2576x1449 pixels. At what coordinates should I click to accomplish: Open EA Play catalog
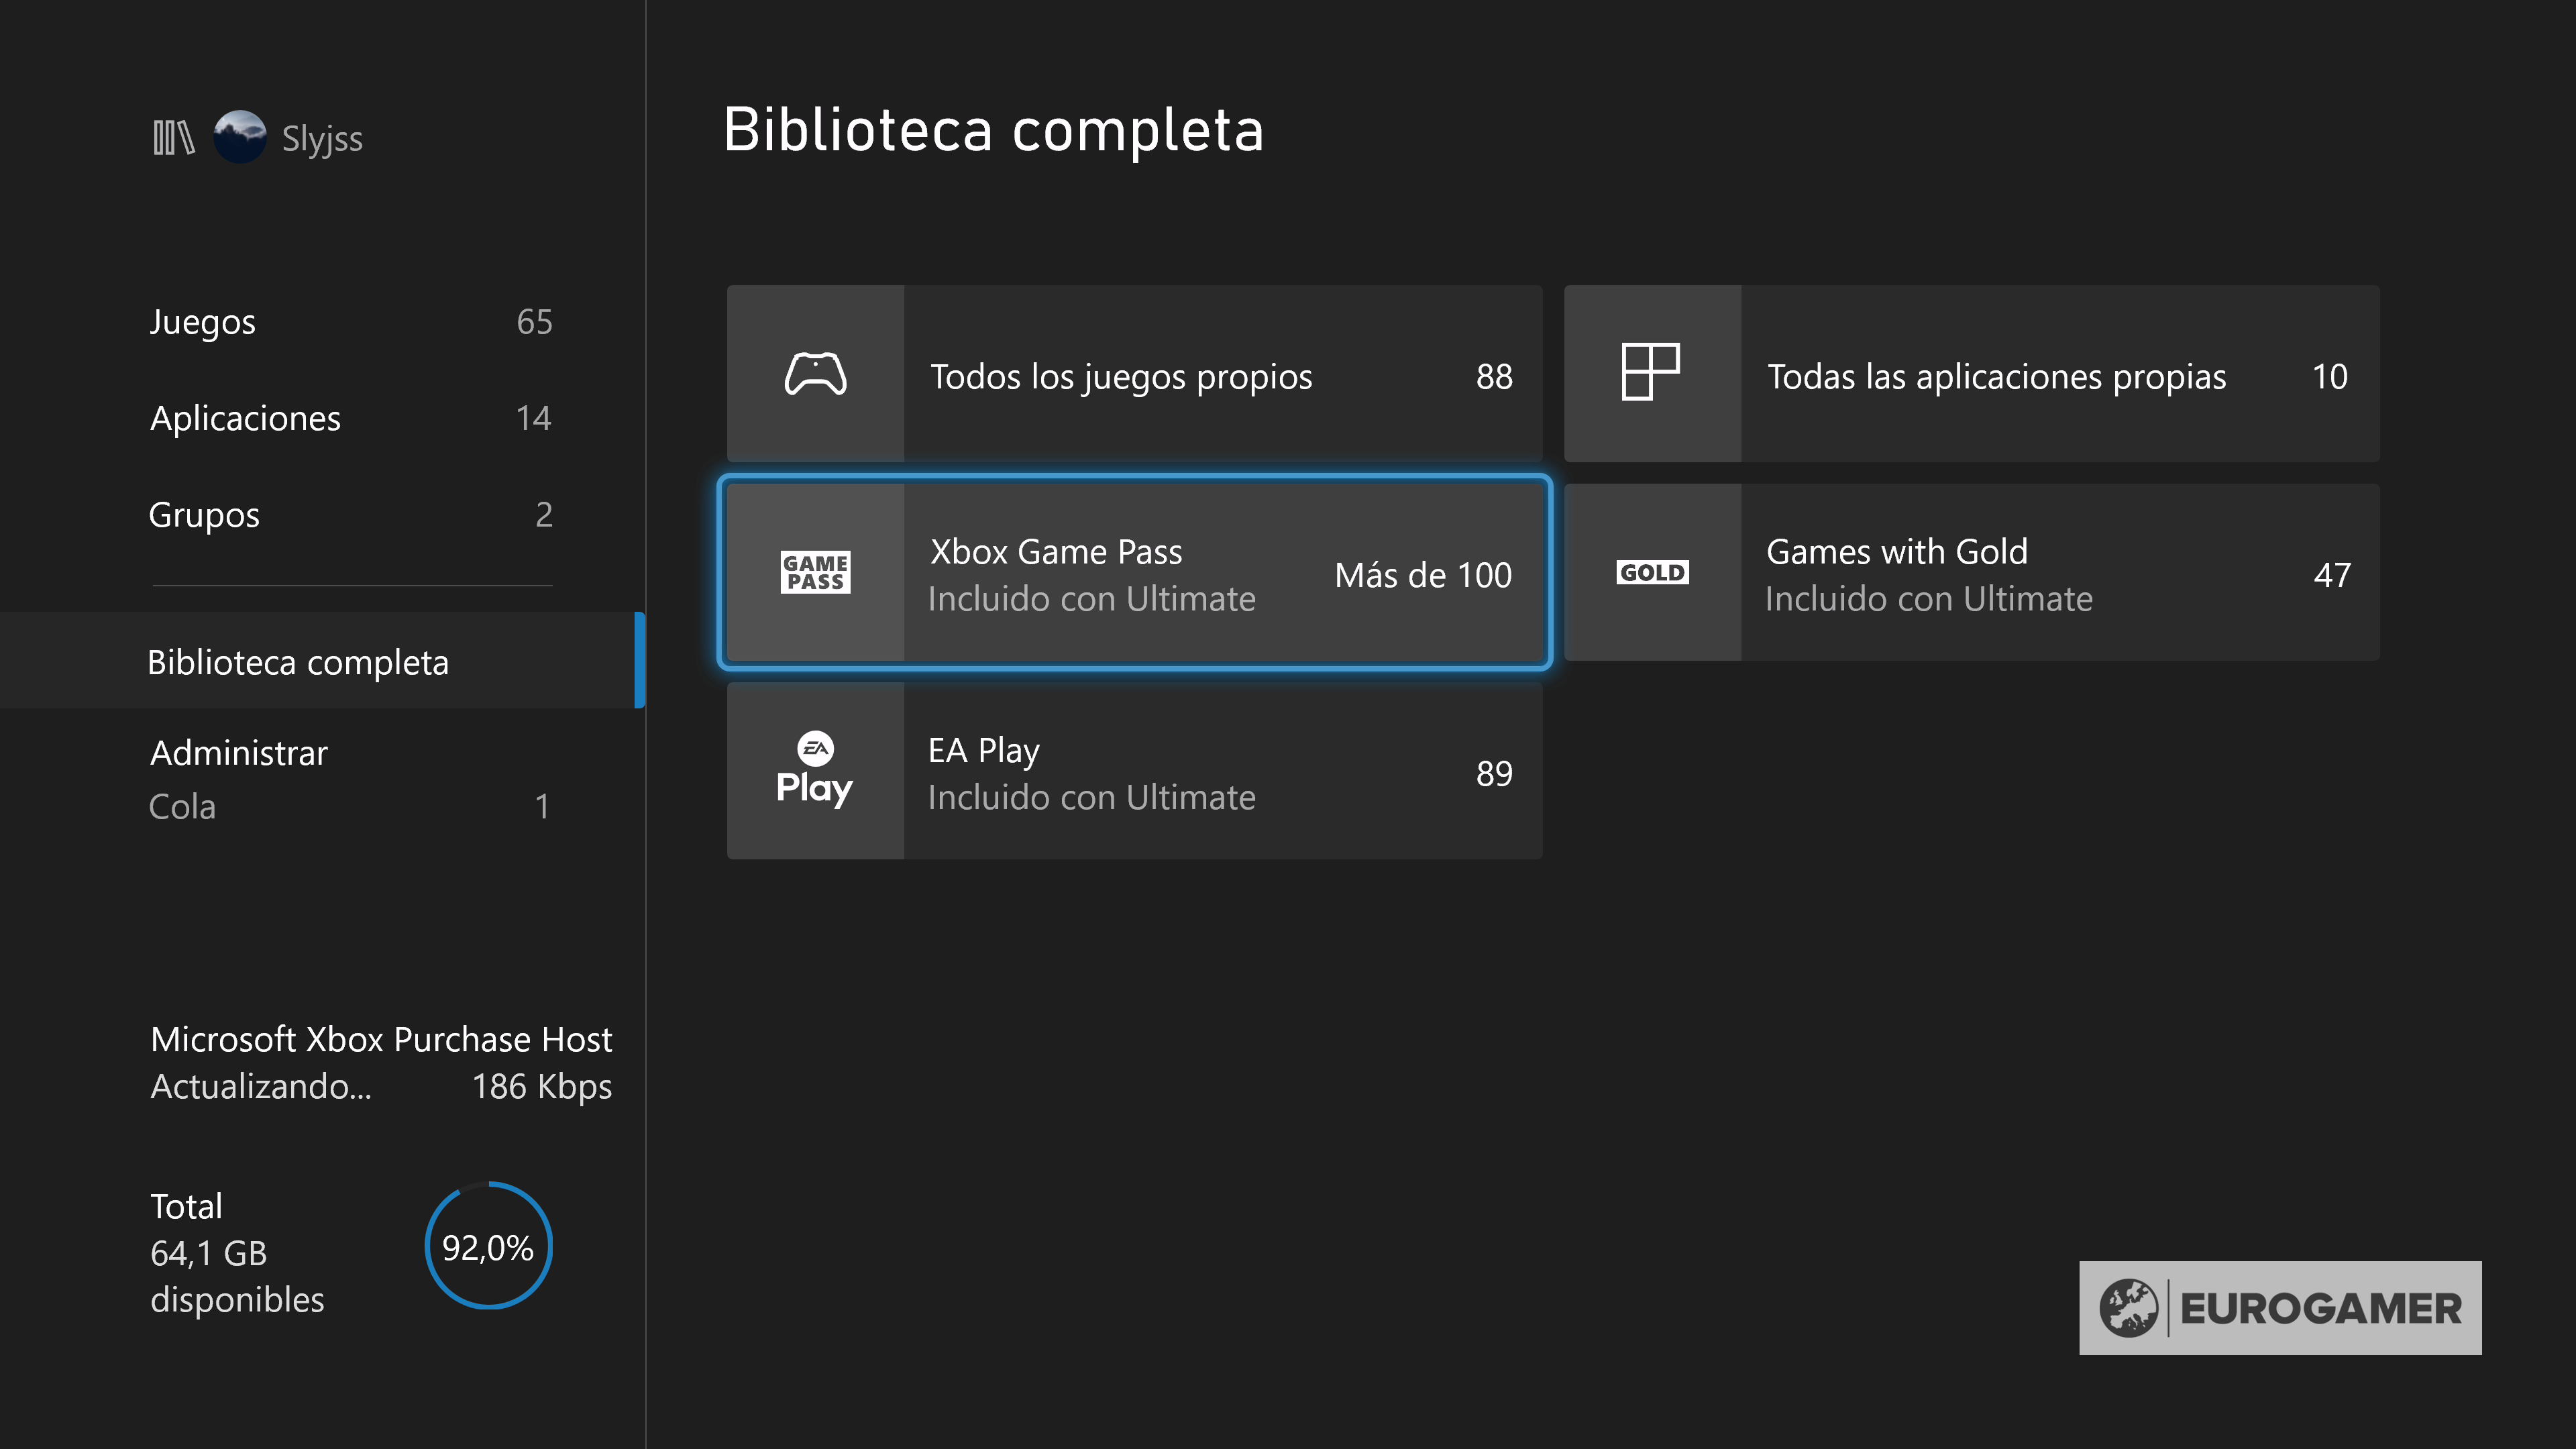1134,771
